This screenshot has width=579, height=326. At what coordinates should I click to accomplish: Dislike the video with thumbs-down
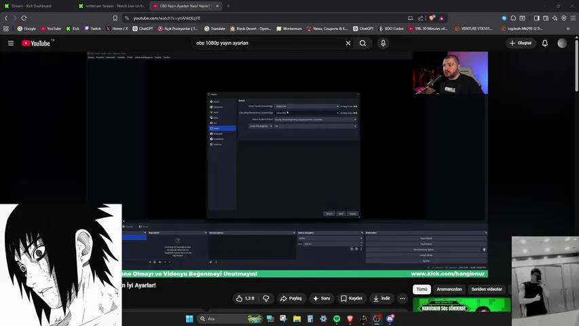tap(266, 298)
